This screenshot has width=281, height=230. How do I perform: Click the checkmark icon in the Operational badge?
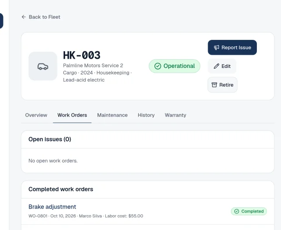click(158, 66)
